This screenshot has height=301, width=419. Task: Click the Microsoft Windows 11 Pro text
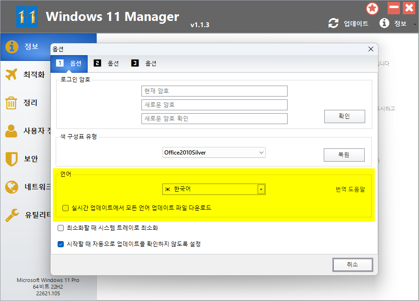point(48,280)
